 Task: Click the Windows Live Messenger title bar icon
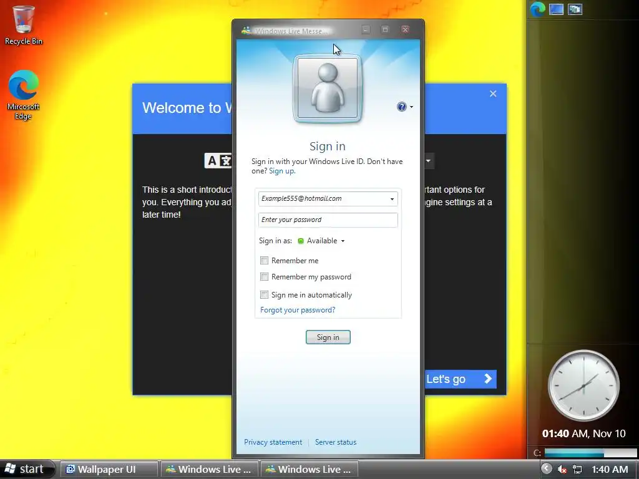(246, 31)
